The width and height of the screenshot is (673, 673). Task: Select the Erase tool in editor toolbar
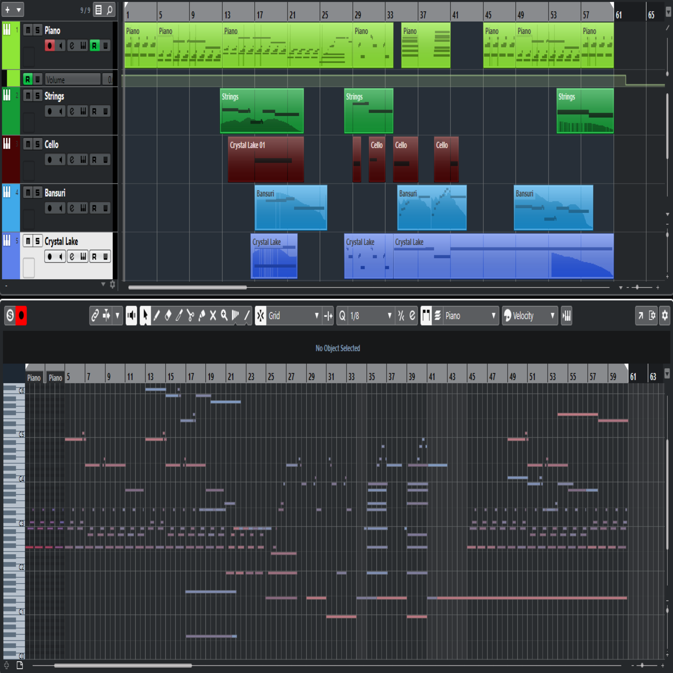coord(168,316)
